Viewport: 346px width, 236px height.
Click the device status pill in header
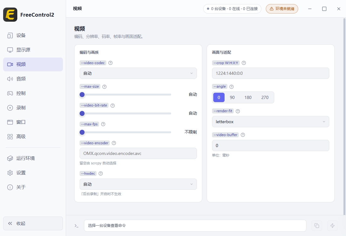coord(232,9)
